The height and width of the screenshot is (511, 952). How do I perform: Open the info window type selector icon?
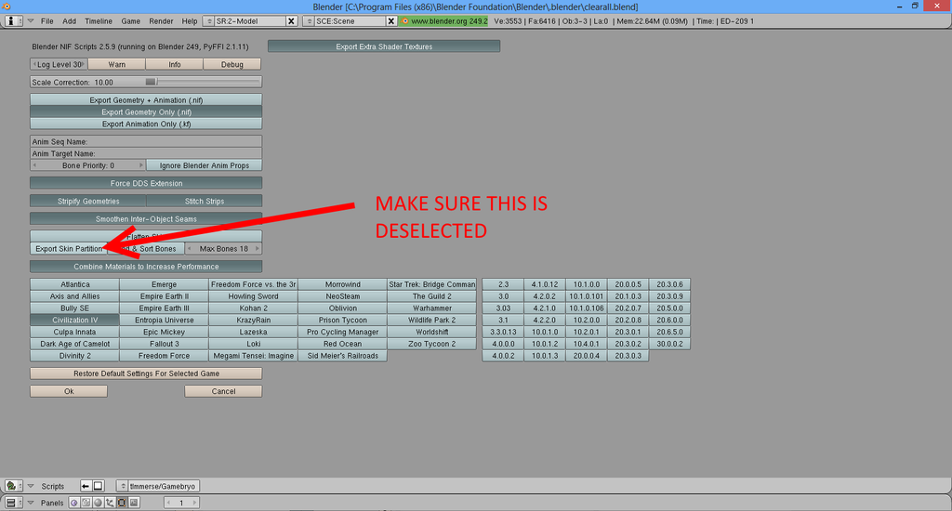click(x=13, y=21)
